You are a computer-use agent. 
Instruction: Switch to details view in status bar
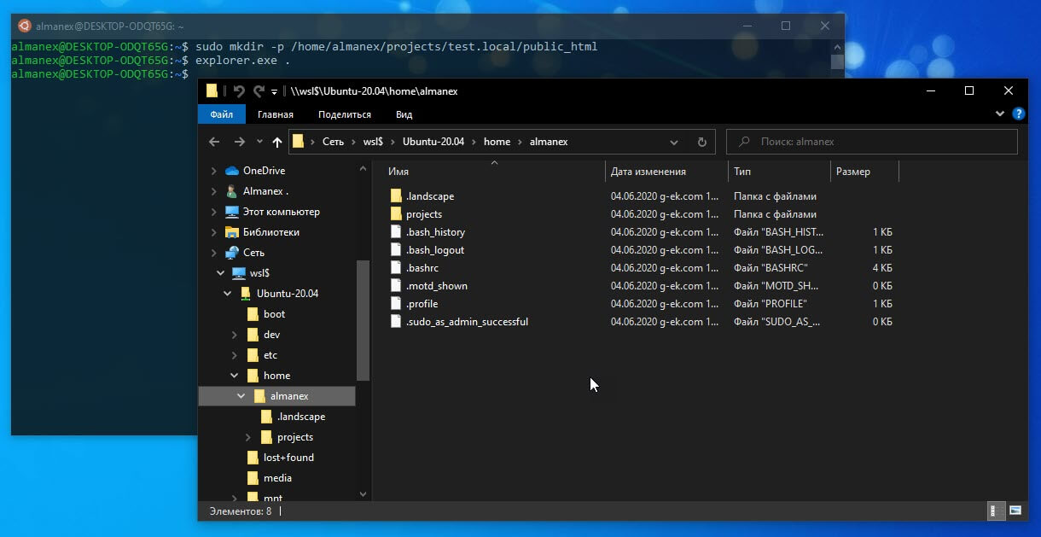click(996, 511)
